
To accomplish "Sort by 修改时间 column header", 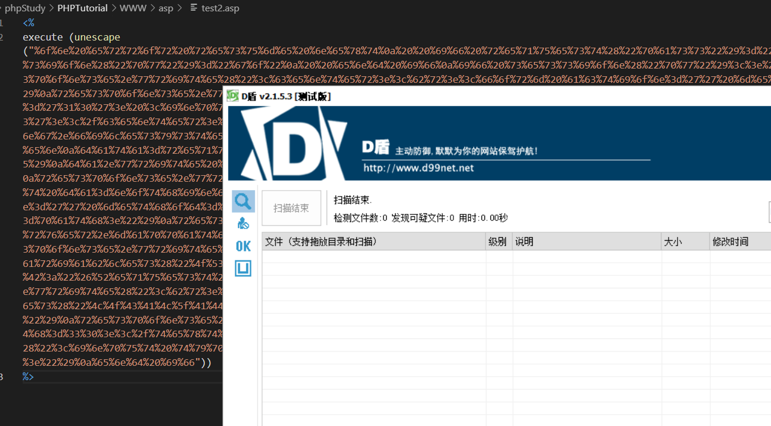I will click(x=741, y=241).
